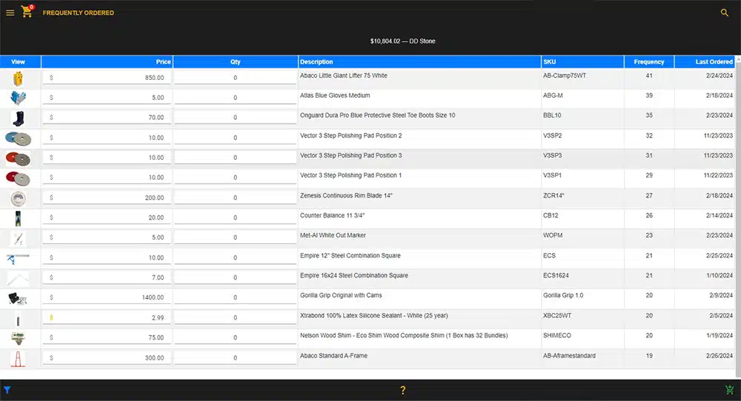Sort by Last Ordered column header
This screenshot has height=401, width=741.
(714, 62)
